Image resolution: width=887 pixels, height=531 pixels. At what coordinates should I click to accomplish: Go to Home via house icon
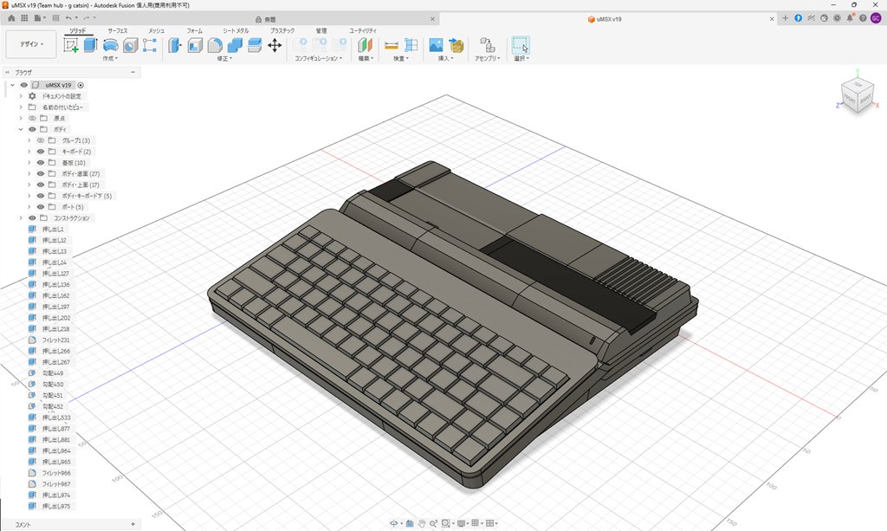(11, 18)
